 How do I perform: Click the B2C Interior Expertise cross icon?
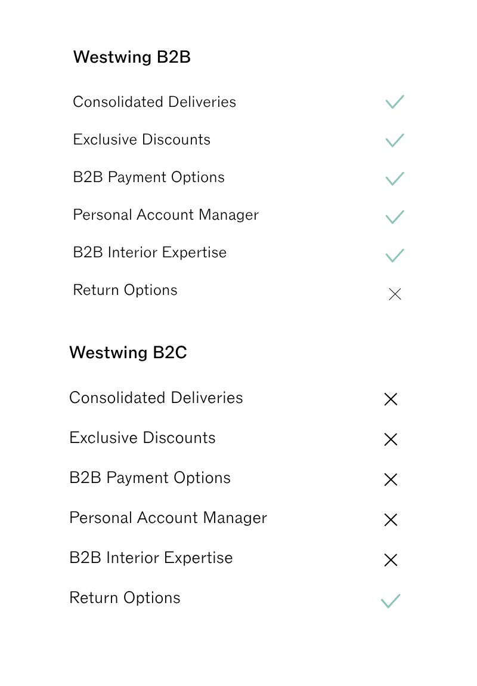391,560
